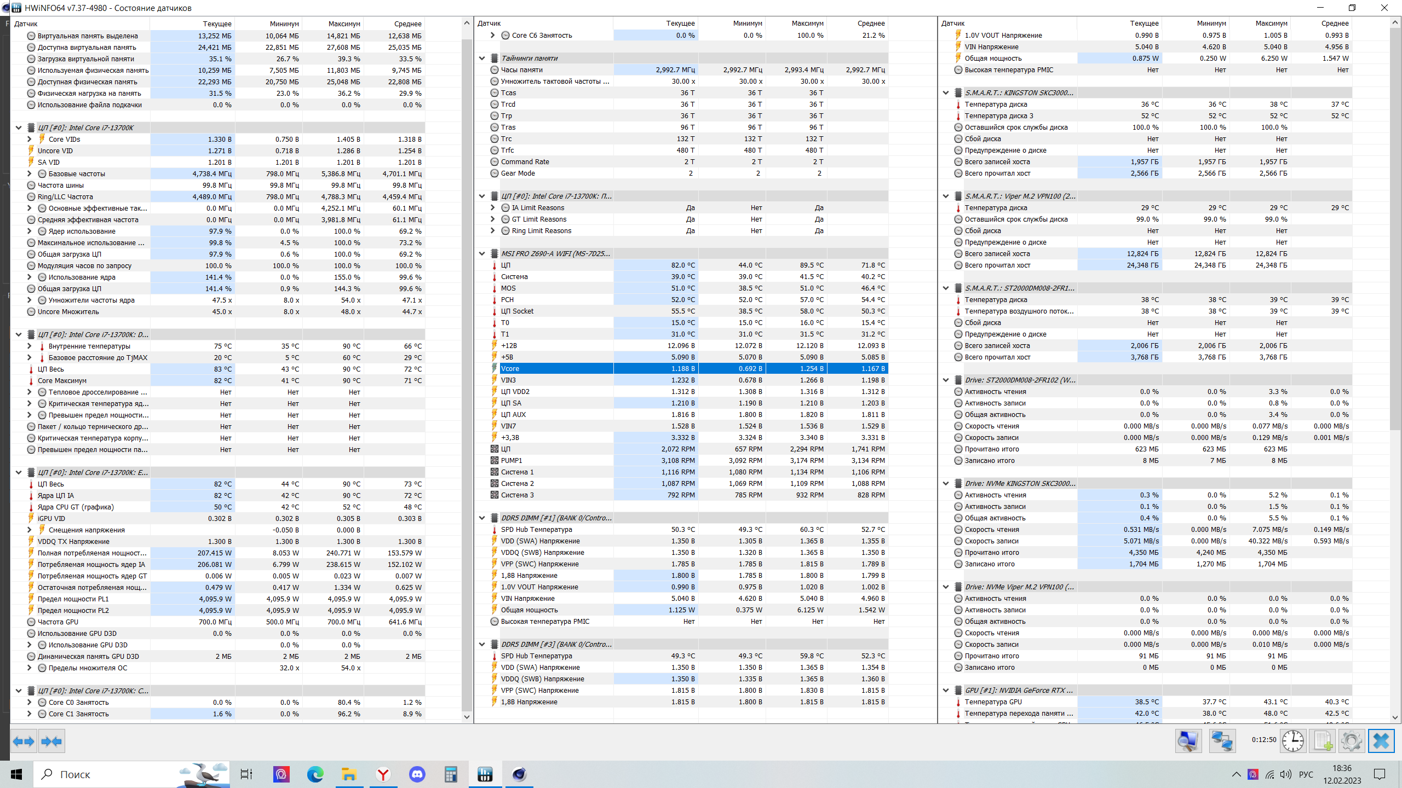Screen dimensions: 1402x788
Task: Click the blue X close sensors button
Action: [1381, 741]
